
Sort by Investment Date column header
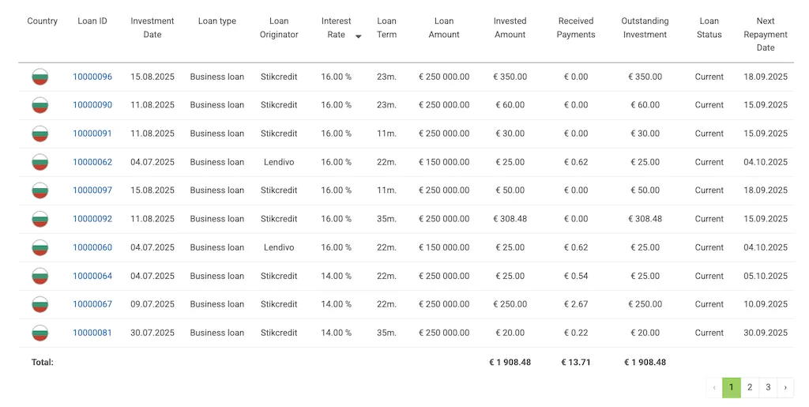click(x=152, y=28)
